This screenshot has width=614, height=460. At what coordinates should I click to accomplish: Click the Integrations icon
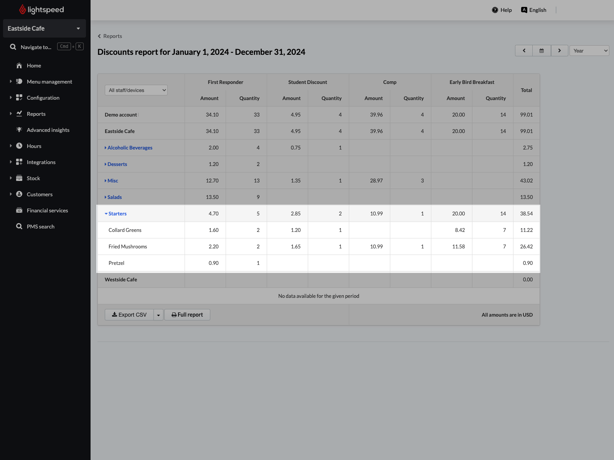point(19,162)
